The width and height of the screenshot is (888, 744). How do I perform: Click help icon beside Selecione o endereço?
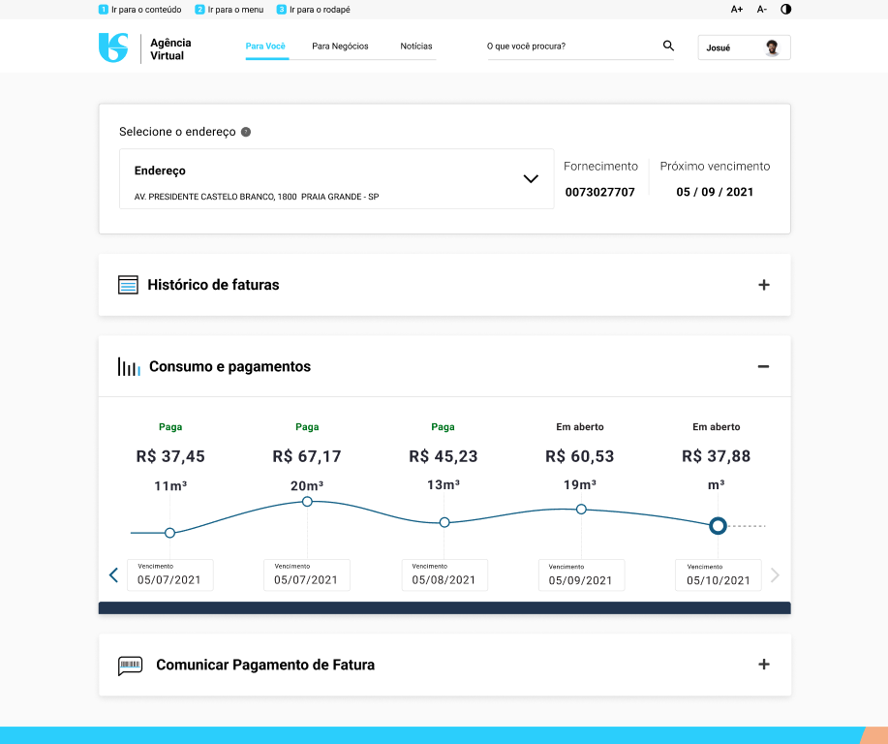point(246,132)
